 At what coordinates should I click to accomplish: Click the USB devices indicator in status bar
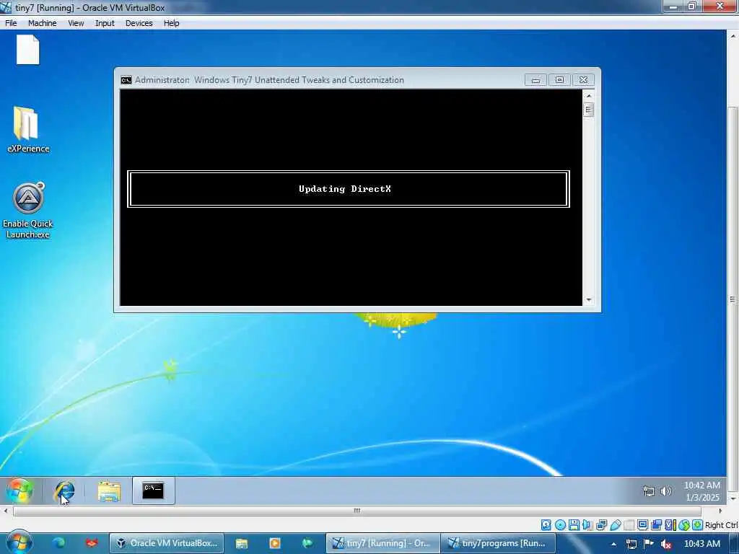tap(616, 525)
